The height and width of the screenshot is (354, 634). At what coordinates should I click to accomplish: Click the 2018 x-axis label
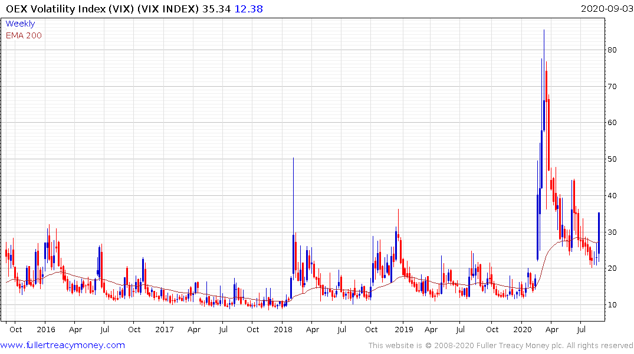pyautogui.click(x=282, y=329)
